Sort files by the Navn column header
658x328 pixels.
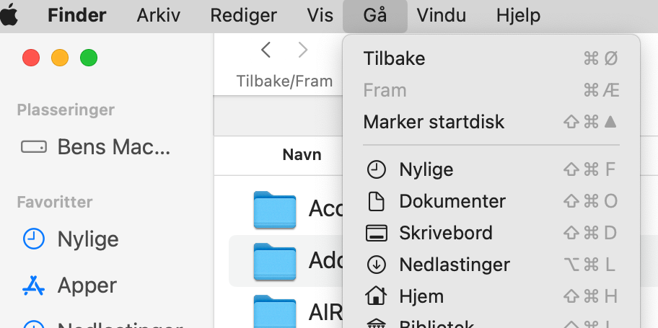tap(302, 154)
